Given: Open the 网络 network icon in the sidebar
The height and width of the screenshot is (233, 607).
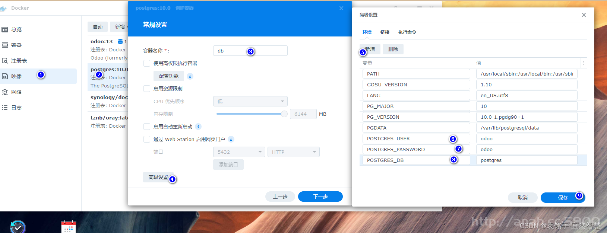Looking at the screenshot, I should (5, 92).
